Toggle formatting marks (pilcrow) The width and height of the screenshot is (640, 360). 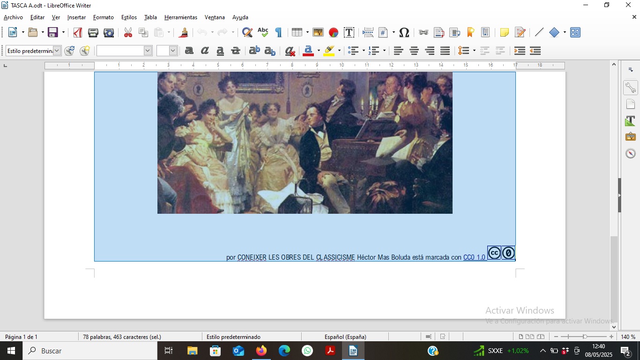pos(278,32)
